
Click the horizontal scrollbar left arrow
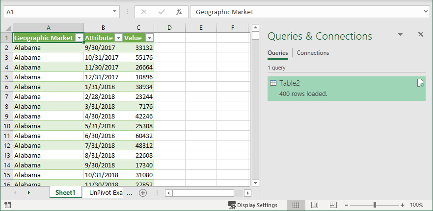(x=168, y=193)
